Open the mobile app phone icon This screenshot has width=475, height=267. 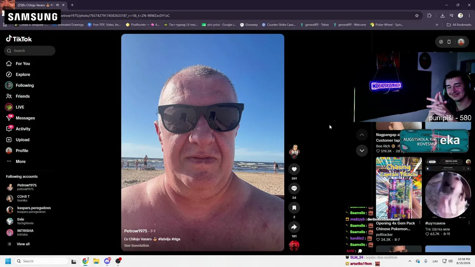coord(449,42)
